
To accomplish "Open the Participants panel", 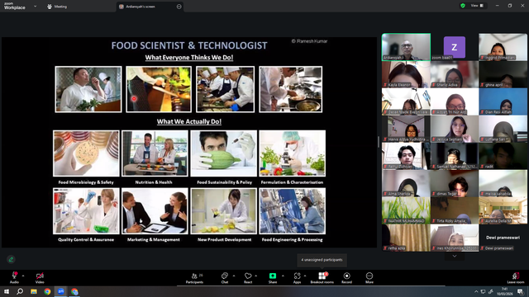I will (x=195, y=278).
